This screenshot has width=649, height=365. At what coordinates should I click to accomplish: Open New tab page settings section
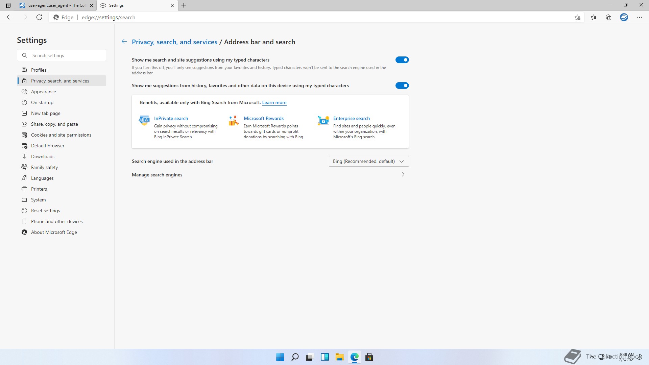(62, 113)
